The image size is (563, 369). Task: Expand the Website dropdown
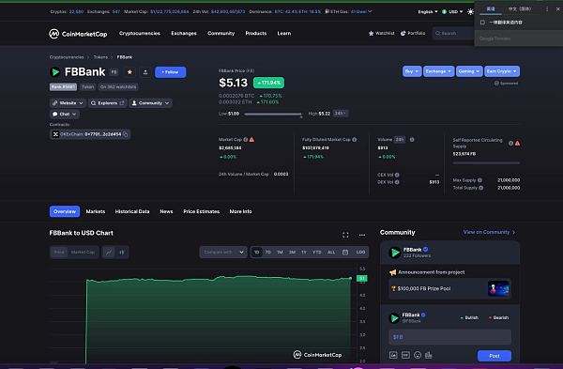pos(68,103)
